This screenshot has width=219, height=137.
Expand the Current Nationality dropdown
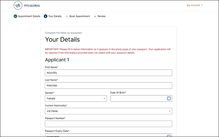(108, 111)
